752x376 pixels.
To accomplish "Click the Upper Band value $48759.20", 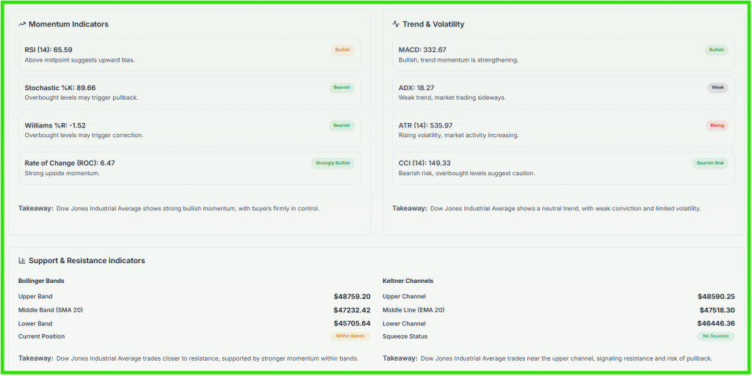I will point(352,297).
